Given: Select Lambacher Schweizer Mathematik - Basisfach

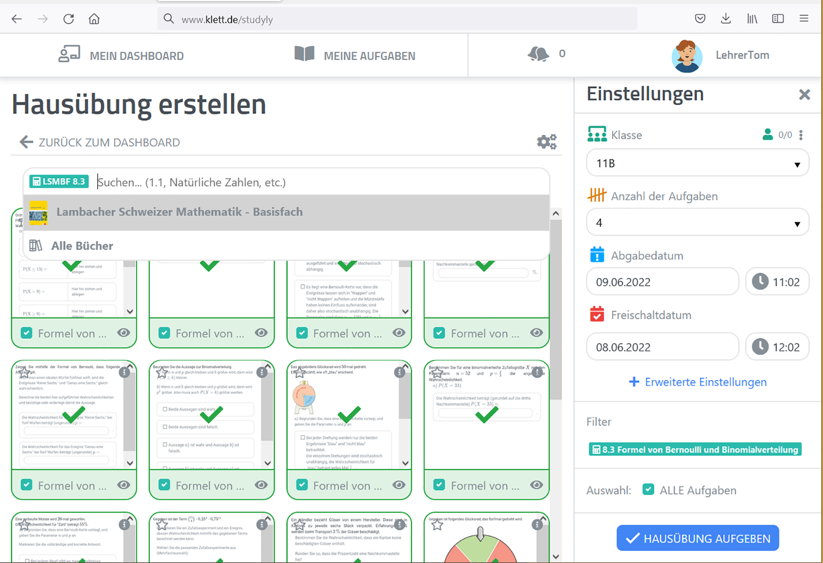Looking at the screenshot, I should click(179, 212).
